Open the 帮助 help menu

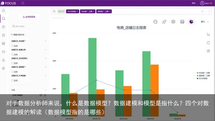click(193, 3)
